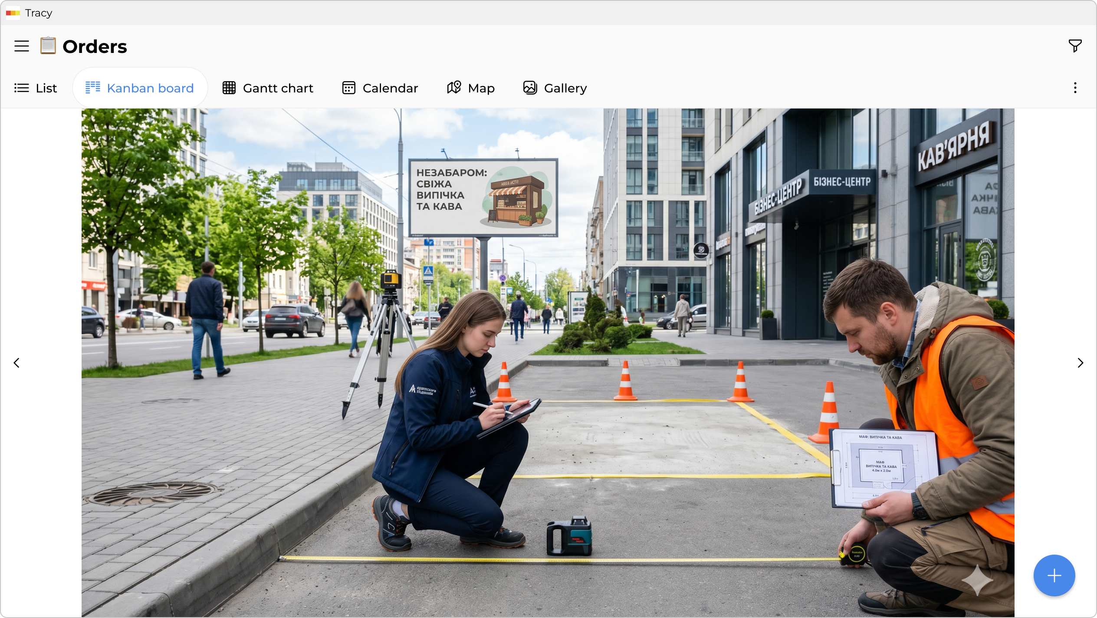Screen dimensions: 1097x618
Task: Click the Orders clipboard icon
Action: click(48, 46)
